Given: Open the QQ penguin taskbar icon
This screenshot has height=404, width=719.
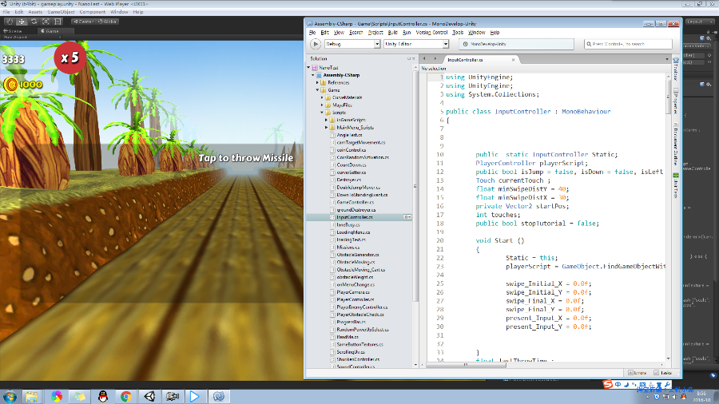Looking at the screenshot, I should coord(103,396).
